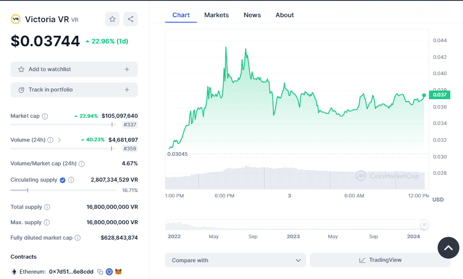Image resolution: width=463 pixels, height=279 pixels.
Task: Click the Track in portfolio button
Action: 74,90
